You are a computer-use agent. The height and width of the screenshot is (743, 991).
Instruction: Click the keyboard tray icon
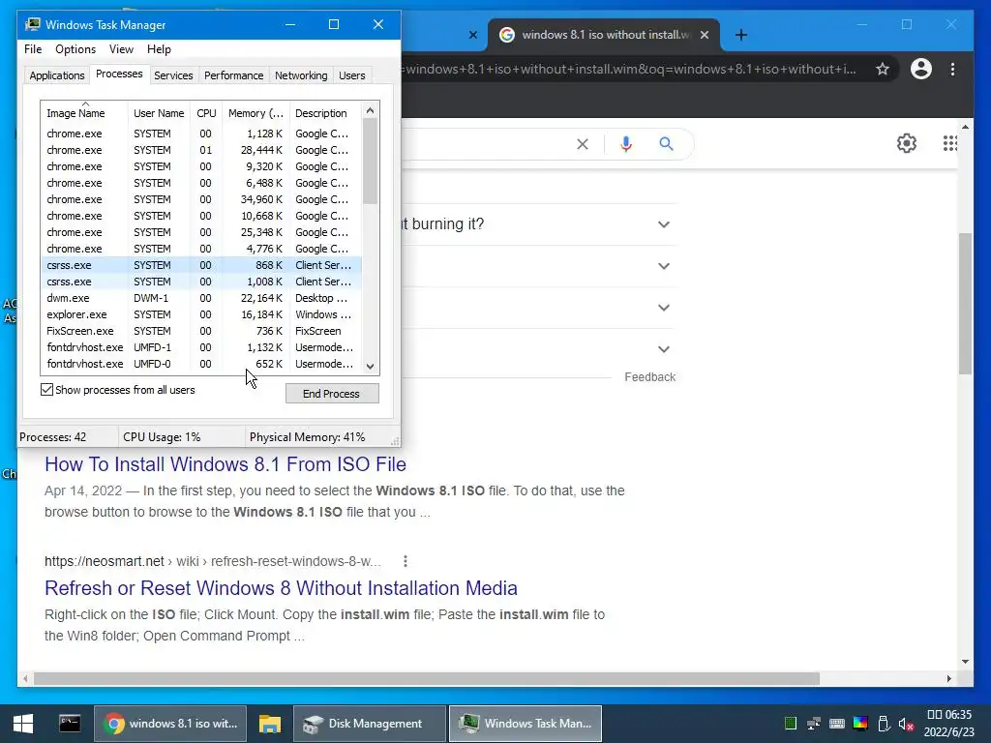pyautogui.click(x=837, y=724)
